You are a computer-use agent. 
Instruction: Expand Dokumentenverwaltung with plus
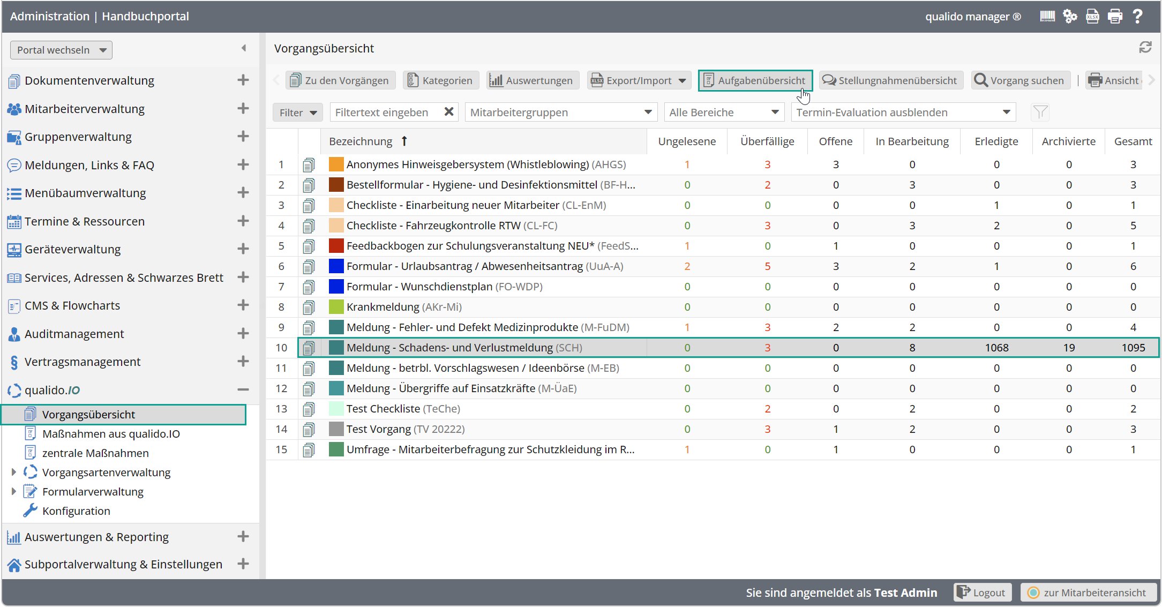(x=243, y=80)
